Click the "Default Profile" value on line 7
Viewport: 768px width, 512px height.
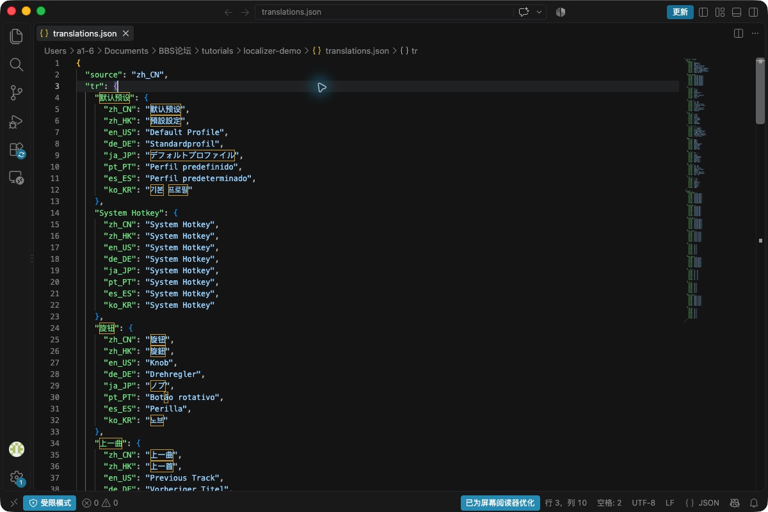pyautogui.click(x=185, y=132)
